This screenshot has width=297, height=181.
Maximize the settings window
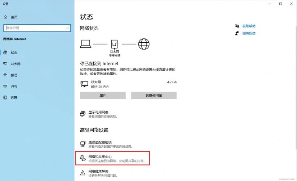(x=280, y=4)
